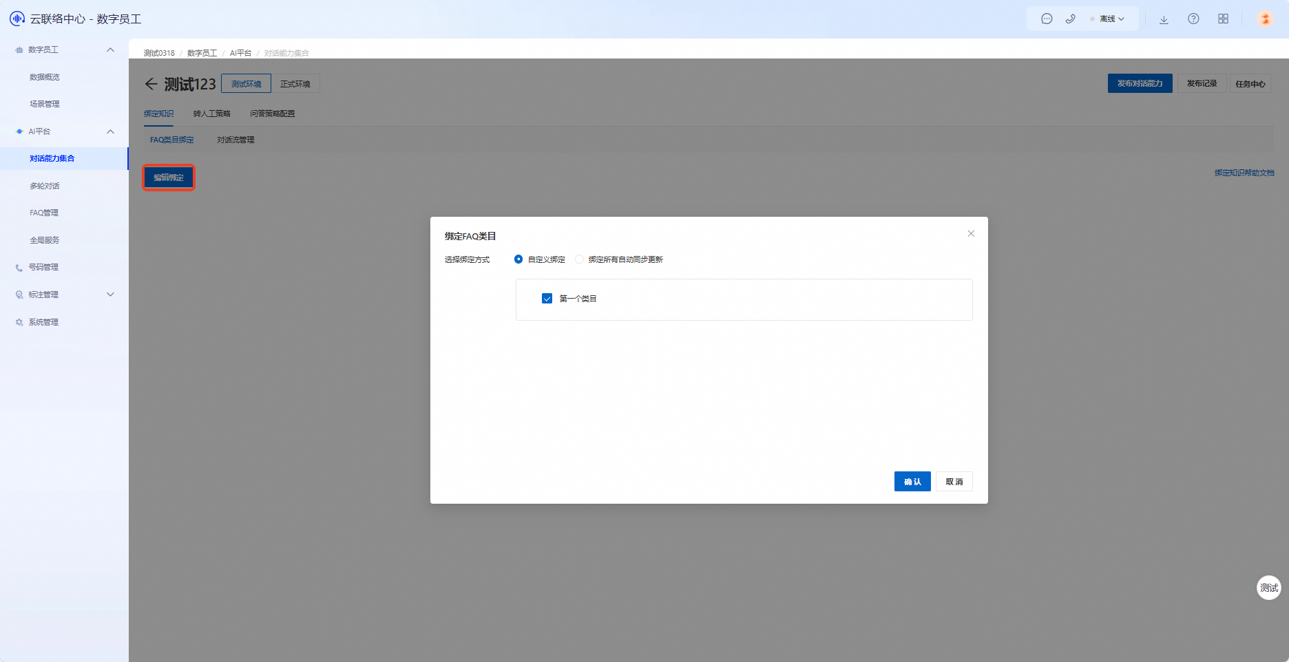
Task: Click the 选择绑定方式 label
Action: point(468,259)
